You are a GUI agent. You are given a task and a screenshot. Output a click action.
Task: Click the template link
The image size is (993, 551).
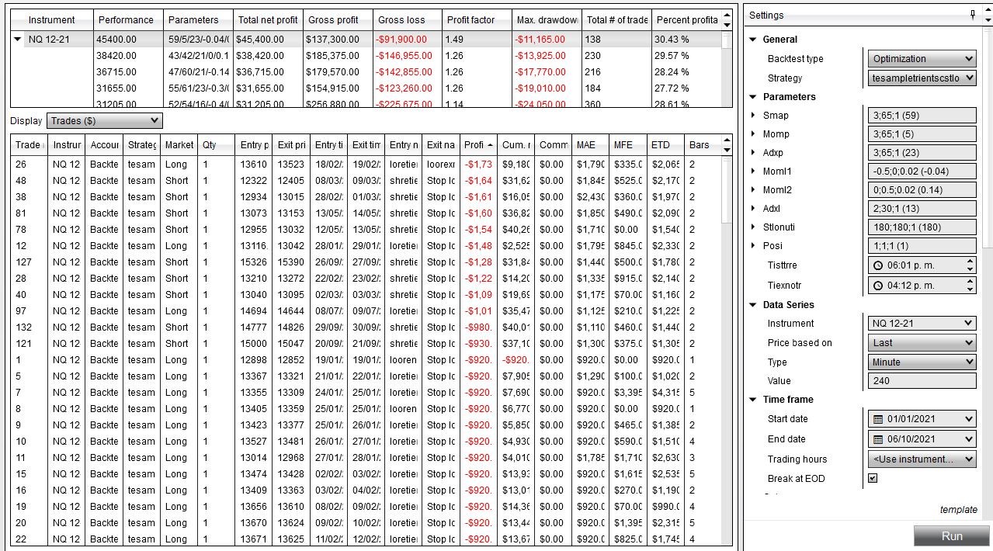(x=958, y=509)
